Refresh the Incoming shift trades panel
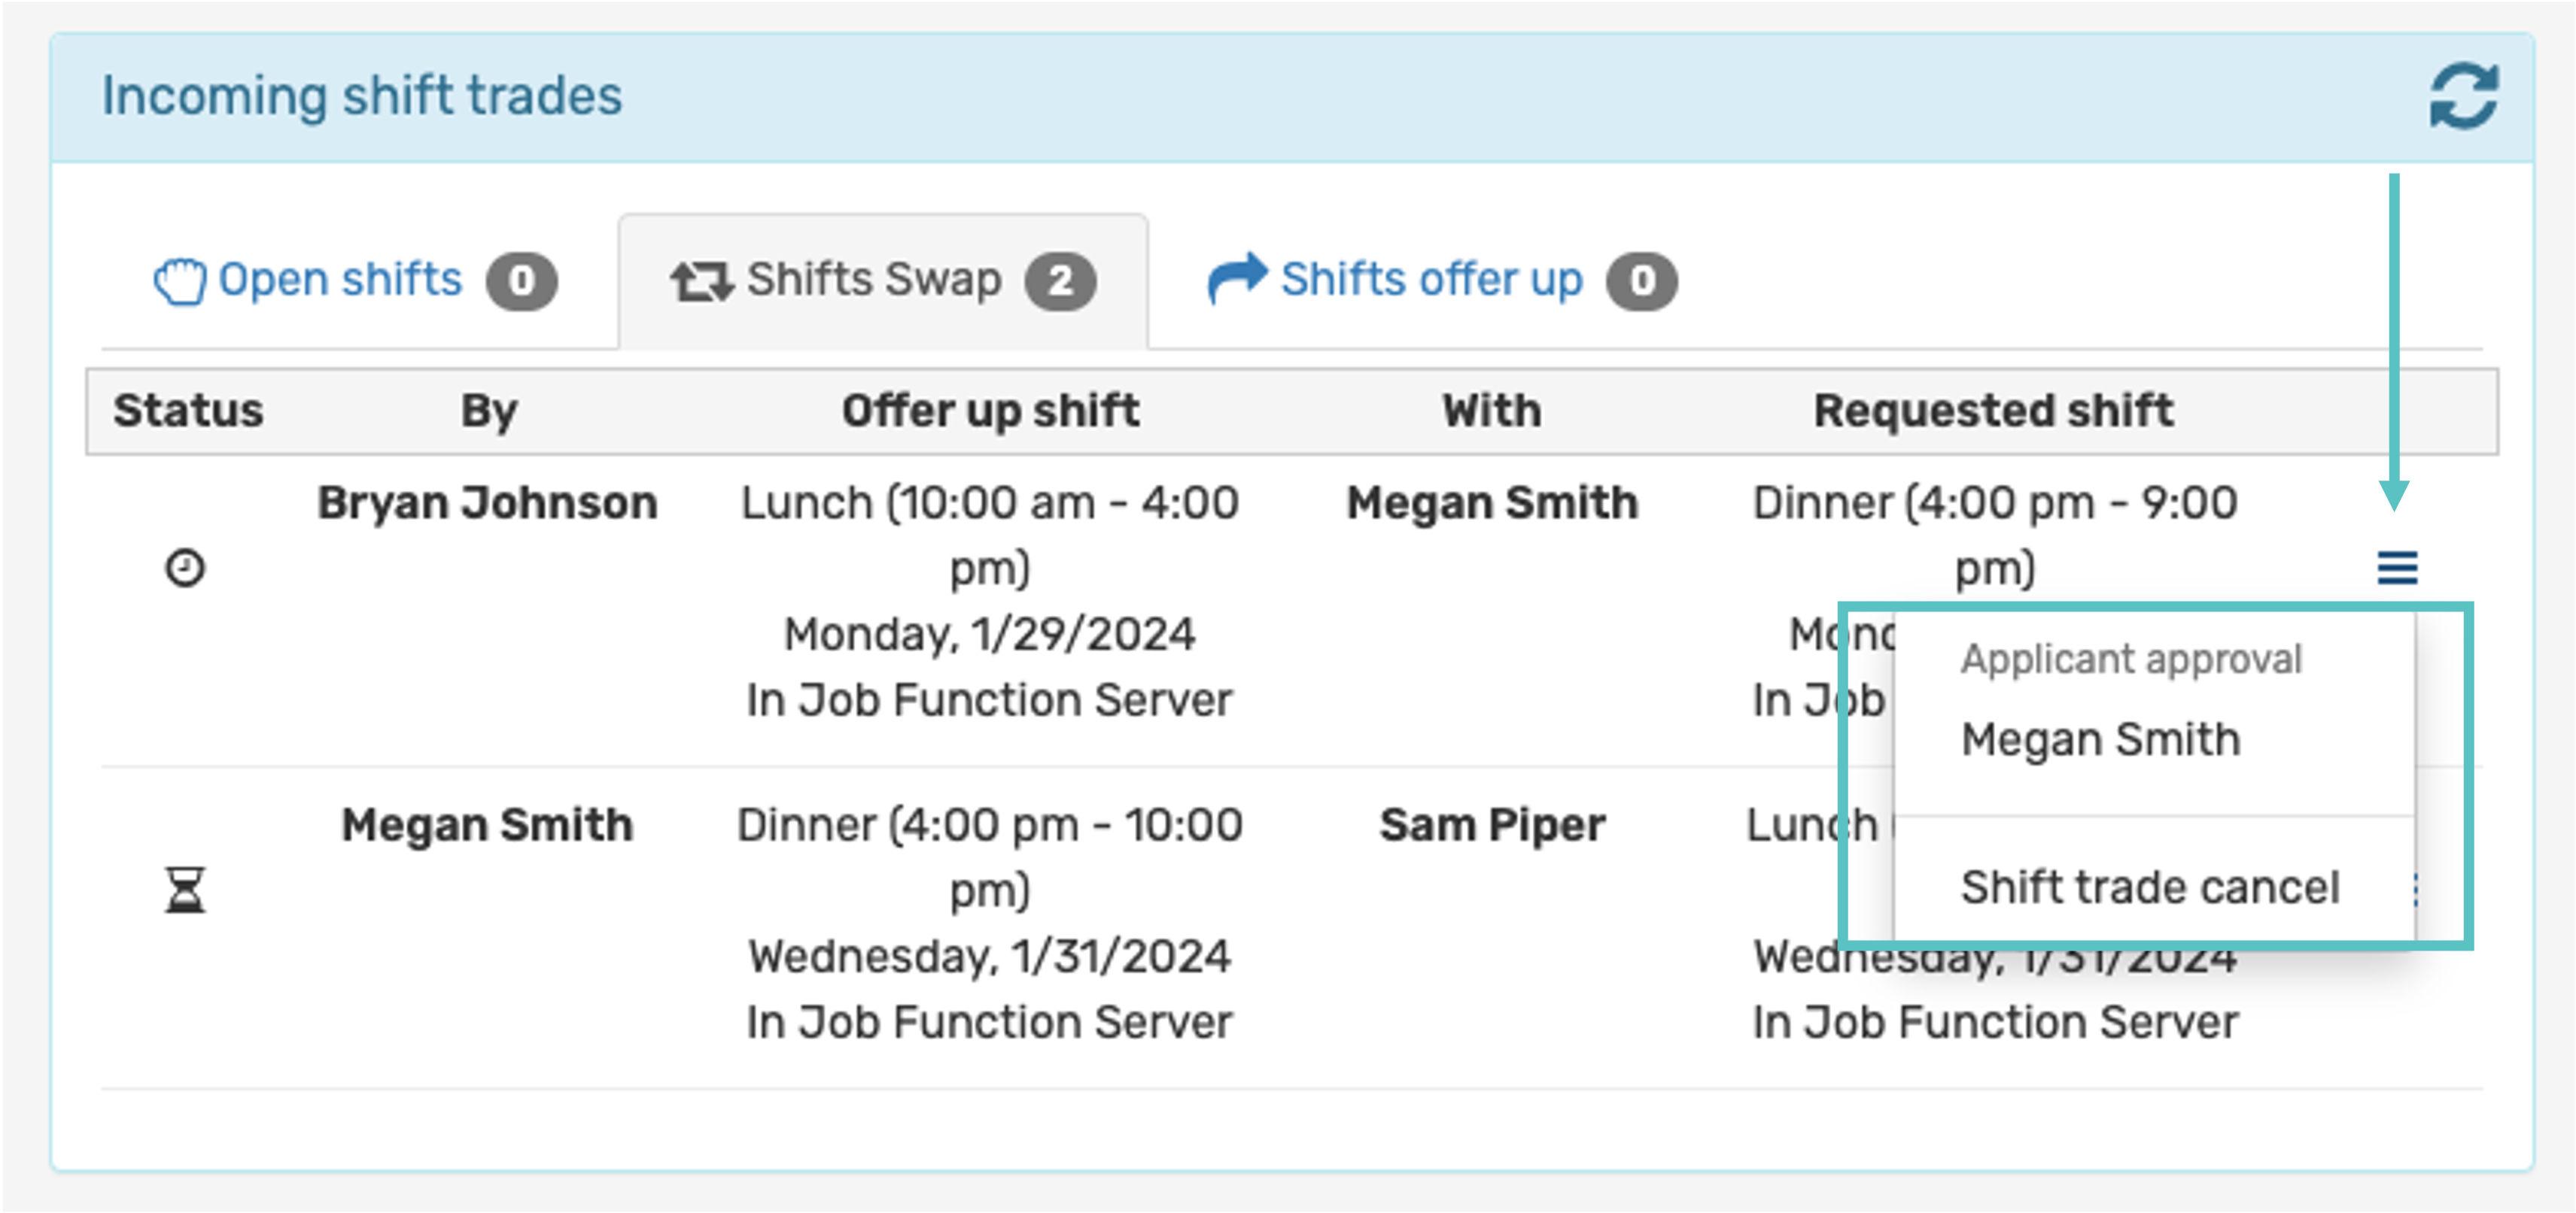Screen dimensions: 2576x1213 [2464, 96]
